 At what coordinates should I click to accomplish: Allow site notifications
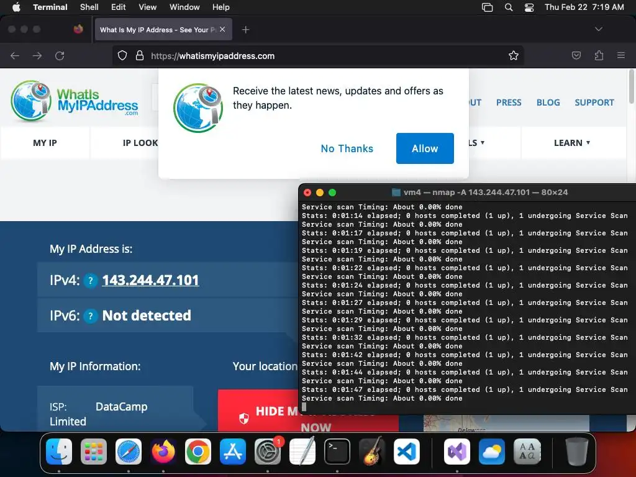coord(425,148)
